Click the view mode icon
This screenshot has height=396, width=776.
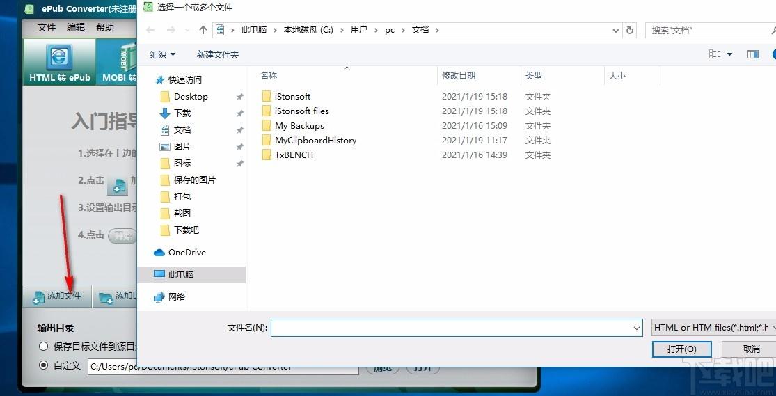(x=715, y=54)
